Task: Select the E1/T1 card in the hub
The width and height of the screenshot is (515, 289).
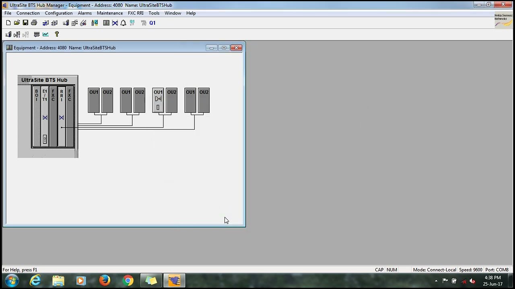Action: click(45, 117)
